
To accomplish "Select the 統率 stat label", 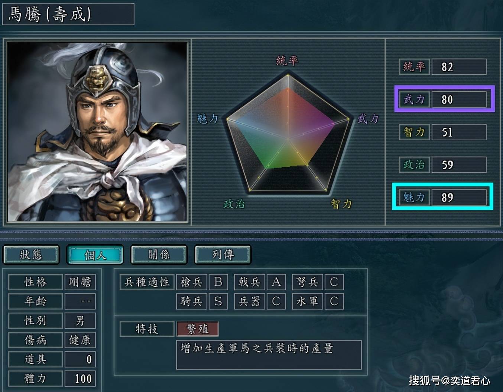I will click(x=415, y=67).
